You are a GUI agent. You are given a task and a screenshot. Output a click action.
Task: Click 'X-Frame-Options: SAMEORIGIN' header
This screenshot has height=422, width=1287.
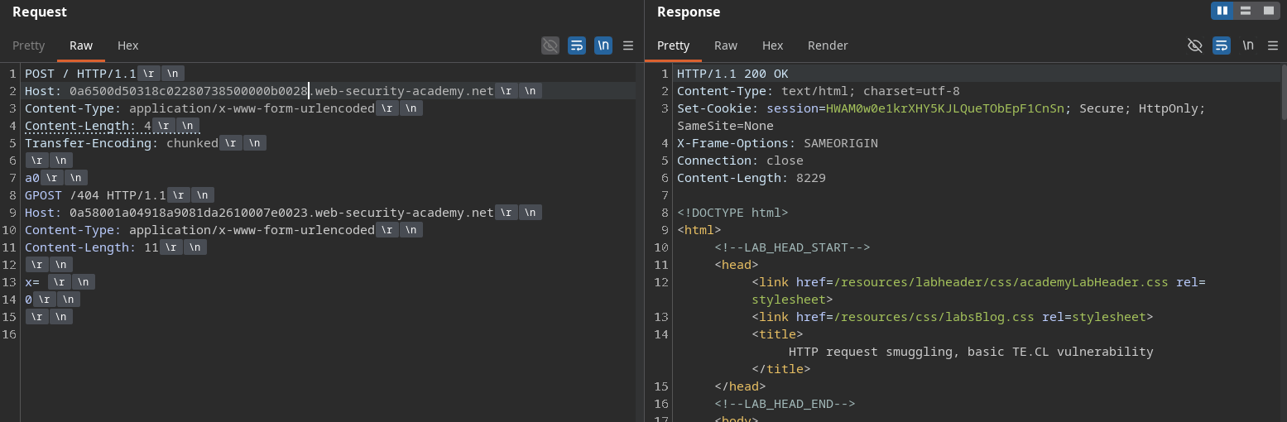point(777,143)
